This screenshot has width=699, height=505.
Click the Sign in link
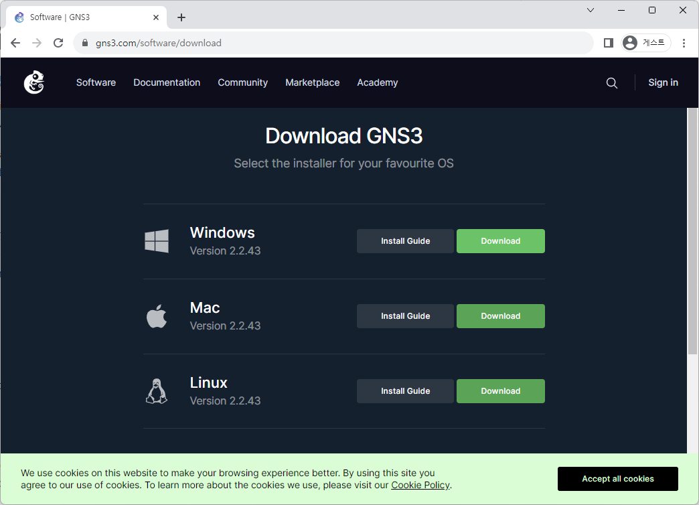coord(663,82)
